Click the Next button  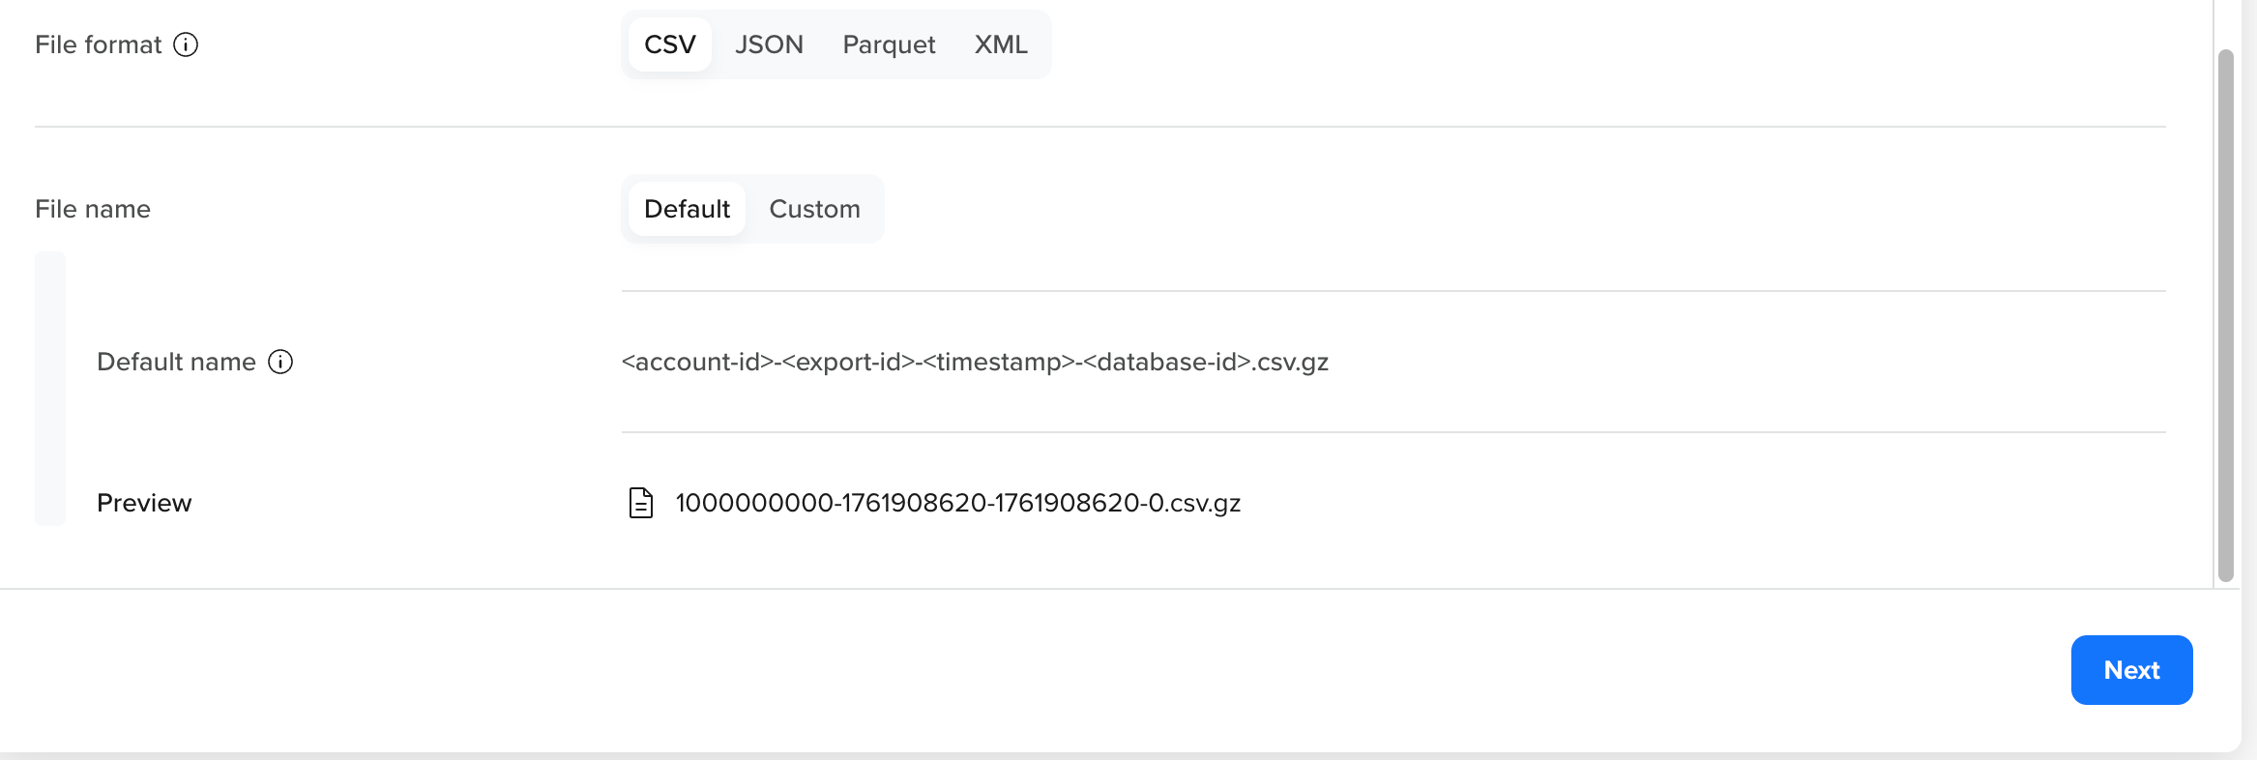pyautogui.click(x=2131, y=669)
